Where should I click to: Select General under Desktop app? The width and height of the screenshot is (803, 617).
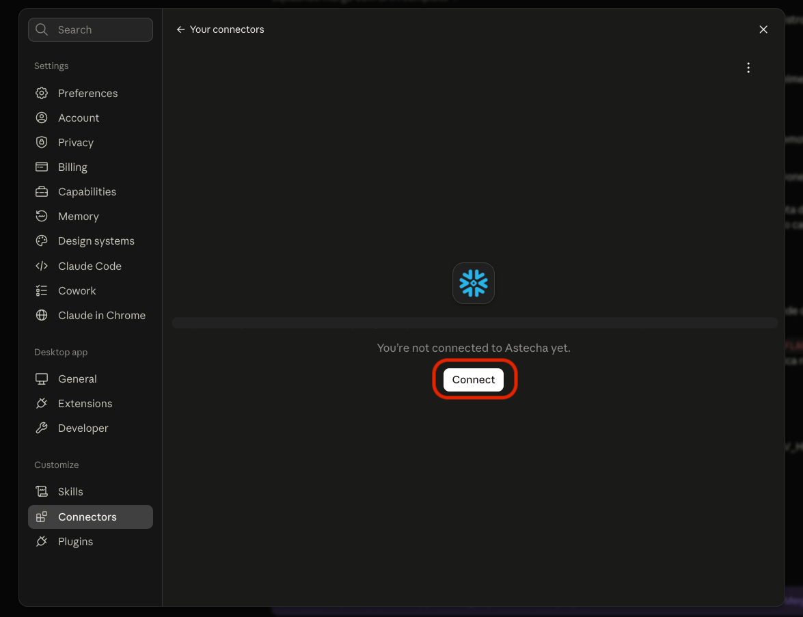[x=91, y=379]
